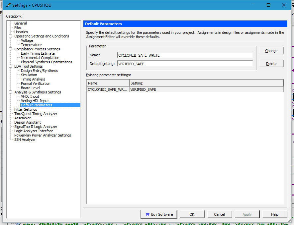Open EDA Tool Settings category
Screen dimensions: 294x225
[x=29, y=66]
